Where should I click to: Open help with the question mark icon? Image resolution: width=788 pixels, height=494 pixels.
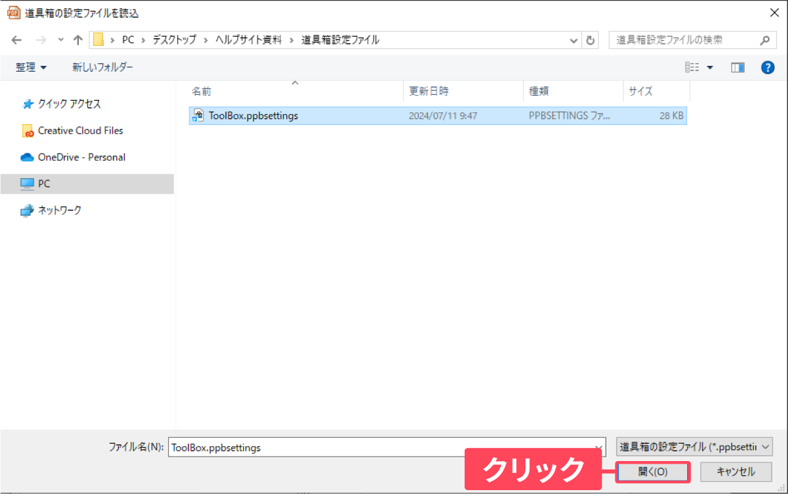pos(768,67)
